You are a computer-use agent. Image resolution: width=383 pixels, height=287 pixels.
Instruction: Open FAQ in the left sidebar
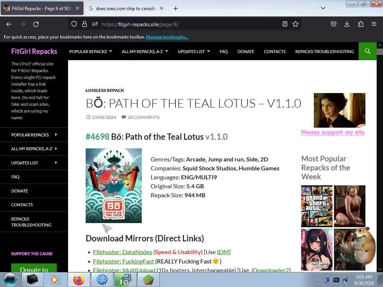click(15, 177)
